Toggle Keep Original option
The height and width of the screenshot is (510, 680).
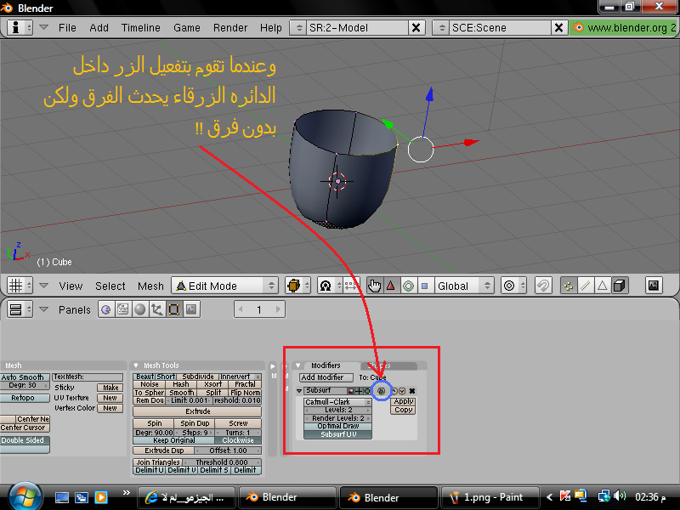coord(174,440)
